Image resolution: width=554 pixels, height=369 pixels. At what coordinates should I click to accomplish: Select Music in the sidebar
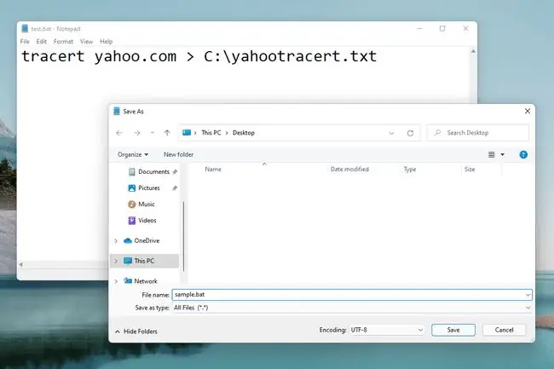pos(141,204)
